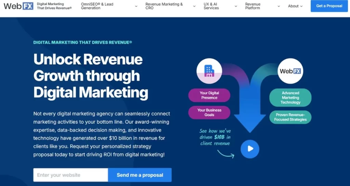Click the Get a Proposal button
Image resolution: width=350 pixels, height=186 pixels.
point(329,6)
